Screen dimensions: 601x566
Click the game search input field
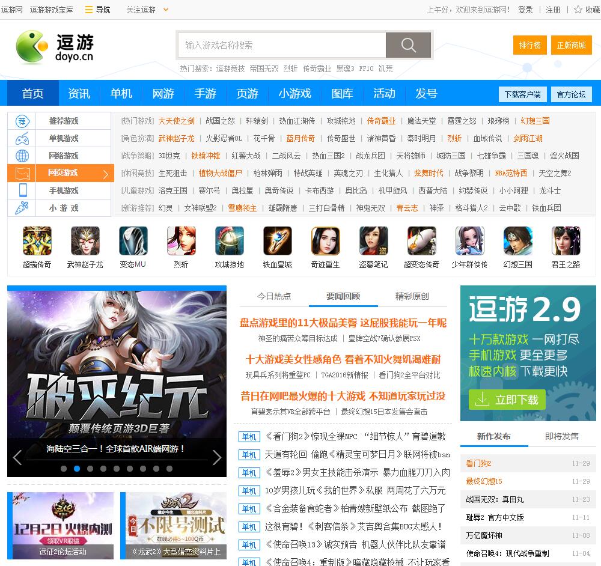point(282,45)
